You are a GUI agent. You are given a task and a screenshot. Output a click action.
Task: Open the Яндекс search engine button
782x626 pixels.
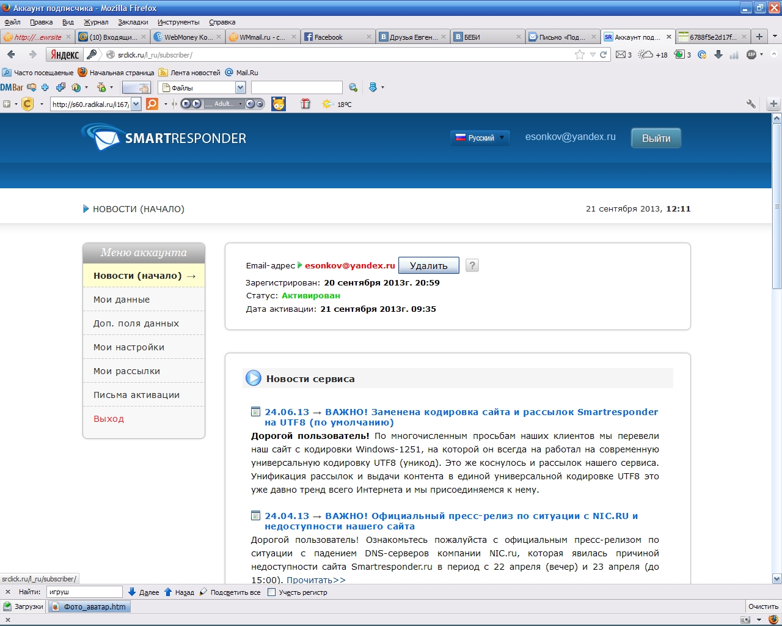click(x=65, y=54)
